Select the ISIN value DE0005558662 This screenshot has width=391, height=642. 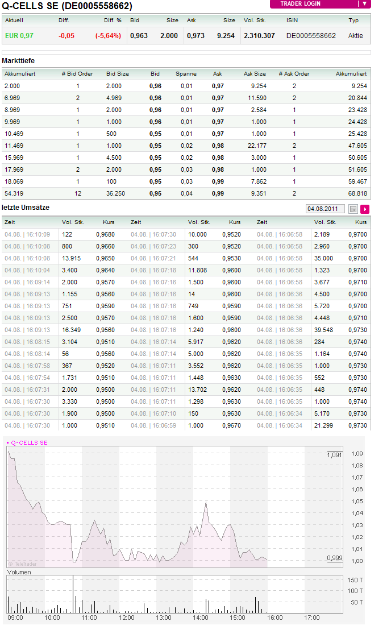tap(311, 36)
